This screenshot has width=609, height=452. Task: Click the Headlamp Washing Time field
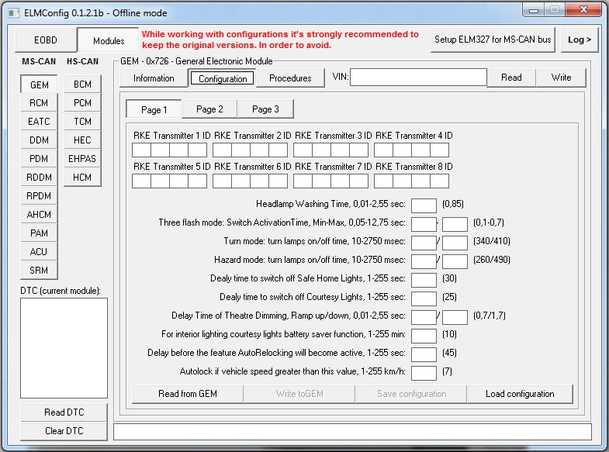pyautogui.click(x=424, y=205)
